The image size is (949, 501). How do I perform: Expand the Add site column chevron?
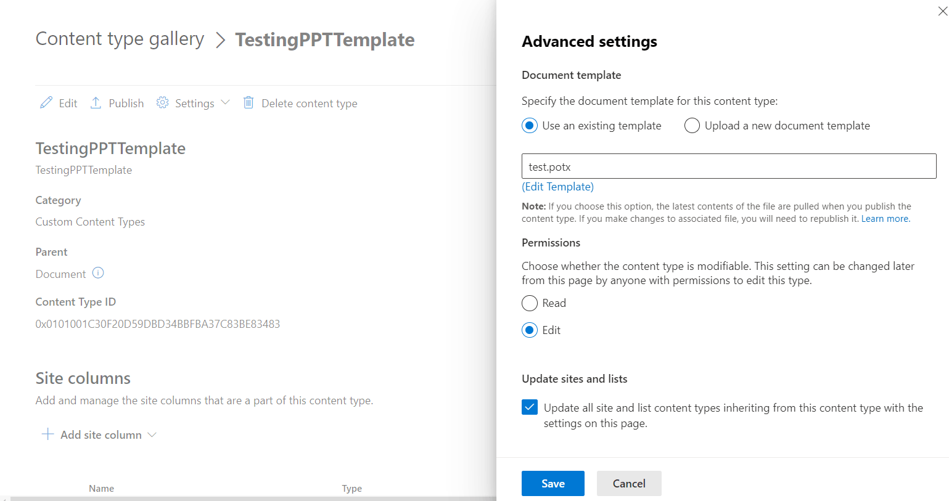[x=152, y=434]
